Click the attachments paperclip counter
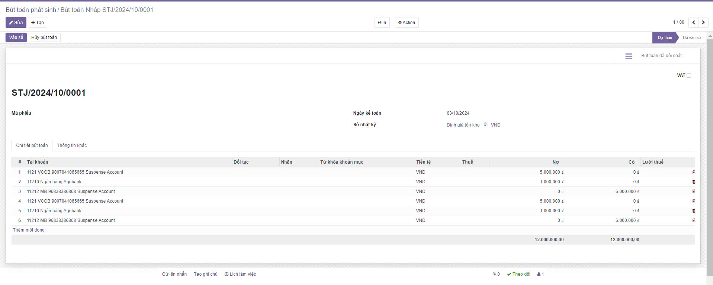 pos(496,274)
